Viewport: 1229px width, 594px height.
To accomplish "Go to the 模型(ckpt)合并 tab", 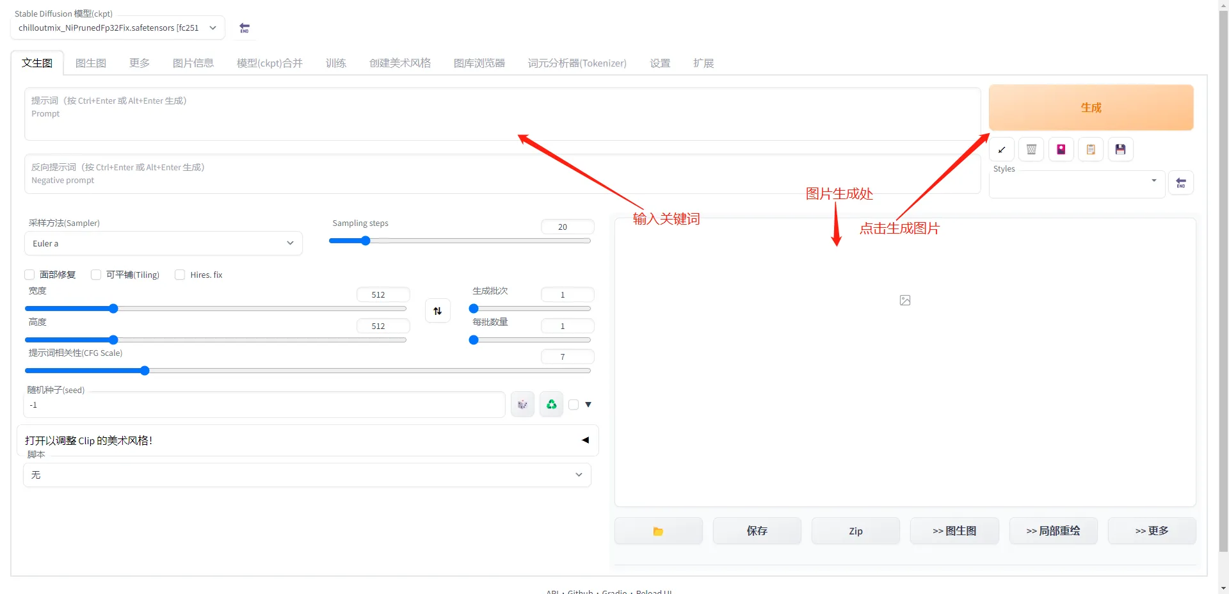I will point(269,63).
